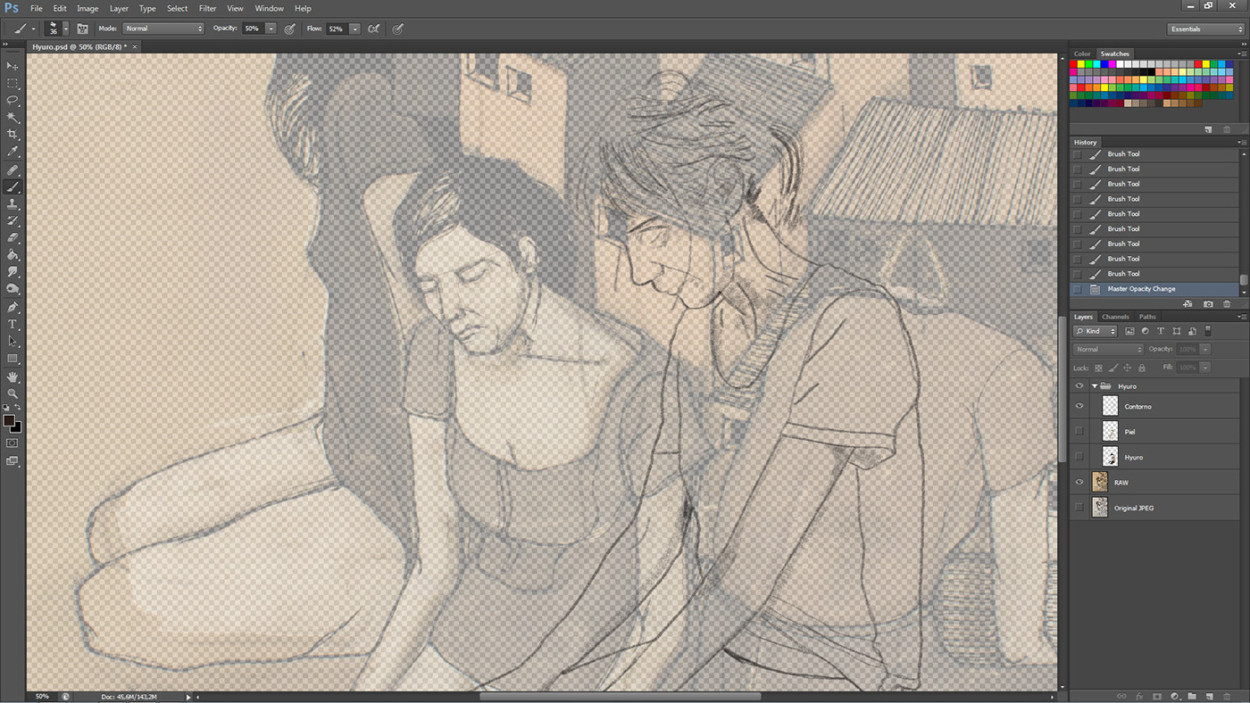Open the Opacity 50% dropdown arrow

click(271, 29)
